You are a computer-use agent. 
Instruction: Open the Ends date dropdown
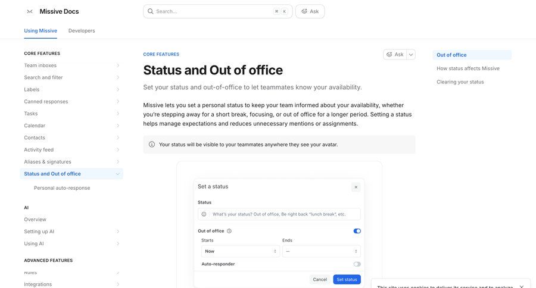(x=322, y=251)
